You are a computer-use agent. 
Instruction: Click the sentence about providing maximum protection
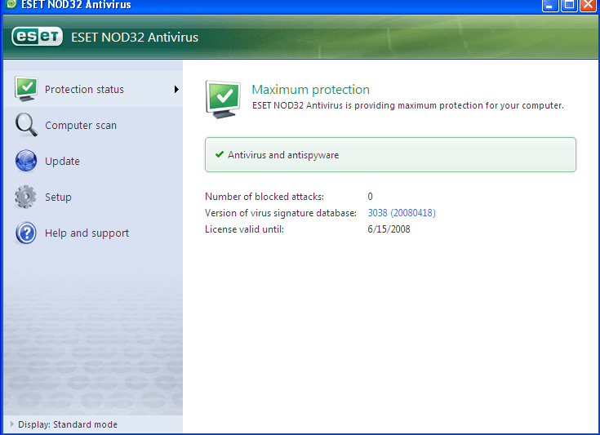point(408,105)
